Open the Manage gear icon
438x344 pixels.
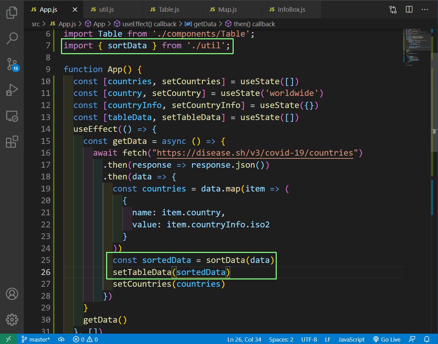coord(12,320)
